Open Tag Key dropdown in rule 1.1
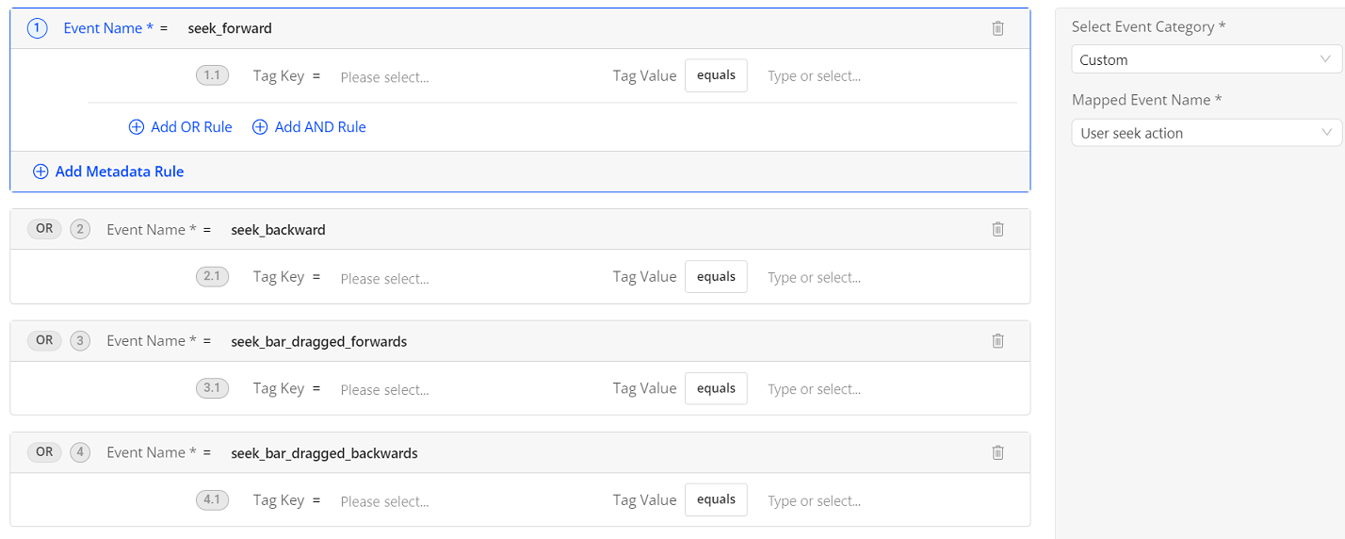Viewport: 1345px width, 539px height. pos(452,77)
